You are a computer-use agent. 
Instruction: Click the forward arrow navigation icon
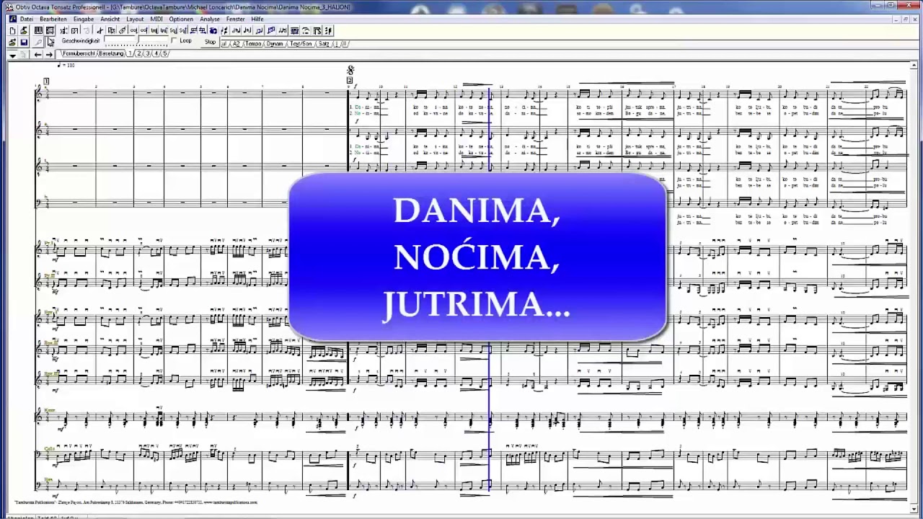pyautogui.click(x=49, y=54)
